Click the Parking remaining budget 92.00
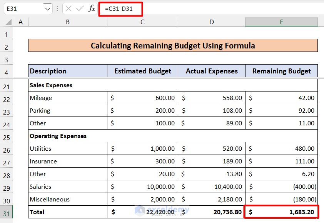This screenshot has height=223, width=324. click(x=281, y=110)
